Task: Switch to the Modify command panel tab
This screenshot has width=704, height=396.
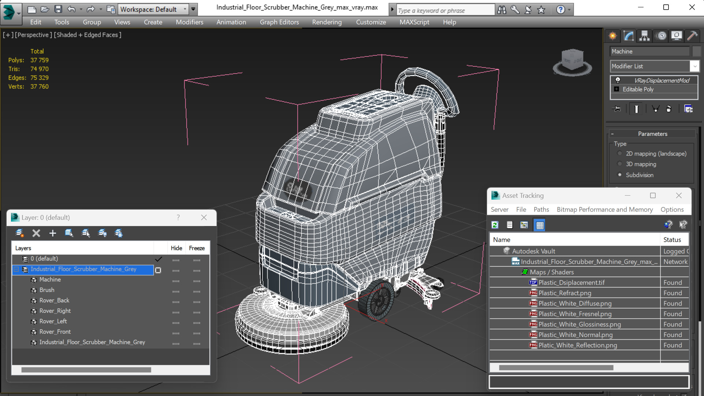Action: (629, 36)
